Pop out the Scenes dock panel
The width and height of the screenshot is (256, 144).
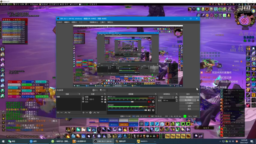pos(79,94)
